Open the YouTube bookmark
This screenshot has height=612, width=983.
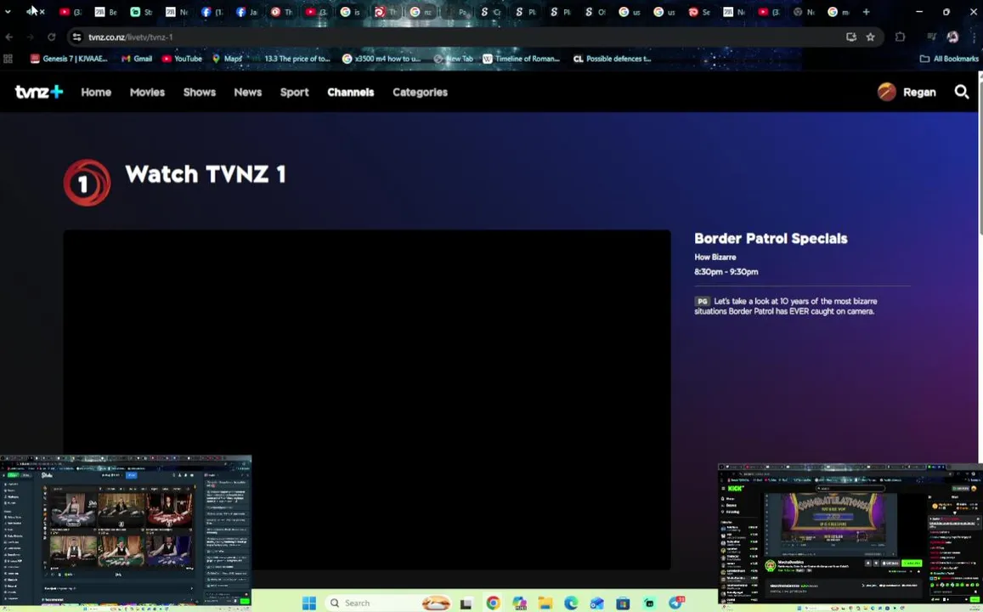click(x=182, y=59)
